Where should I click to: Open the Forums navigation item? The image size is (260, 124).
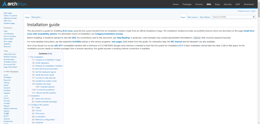[x=199, y=4]
